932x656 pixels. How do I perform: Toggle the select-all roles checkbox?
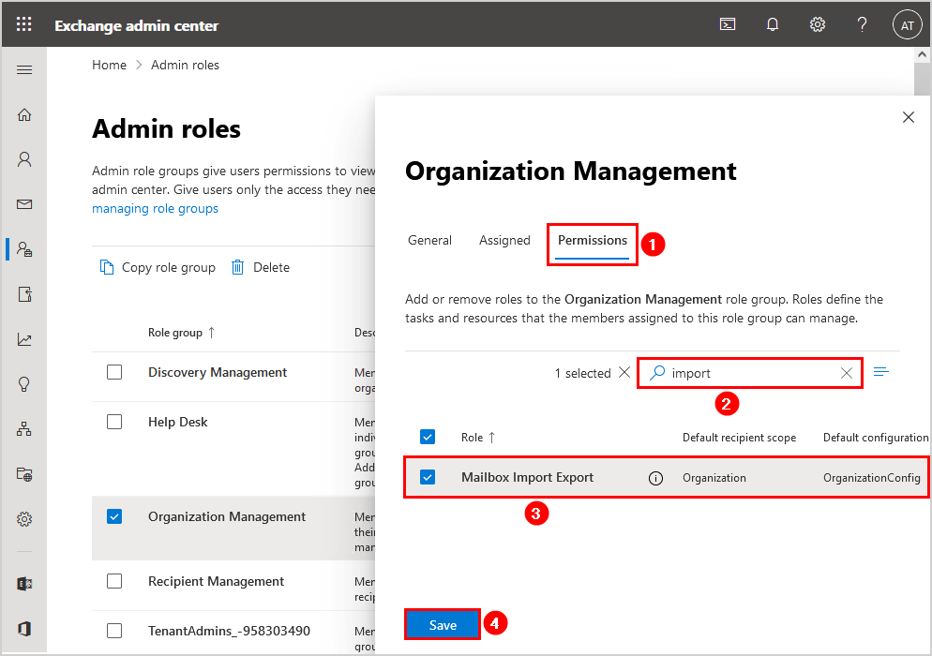tap(428, 438)
